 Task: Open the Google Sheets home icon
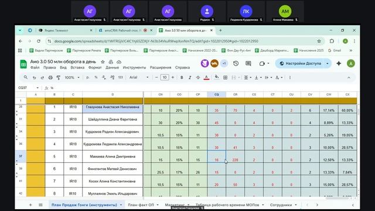tap(23, 64)
